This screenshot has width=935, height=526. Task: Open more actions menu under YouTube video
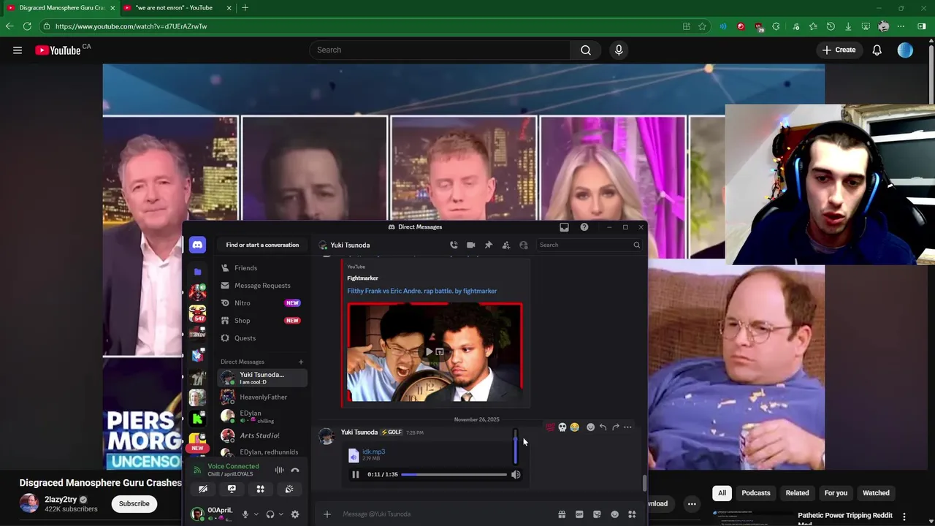(x=692, y=503)
